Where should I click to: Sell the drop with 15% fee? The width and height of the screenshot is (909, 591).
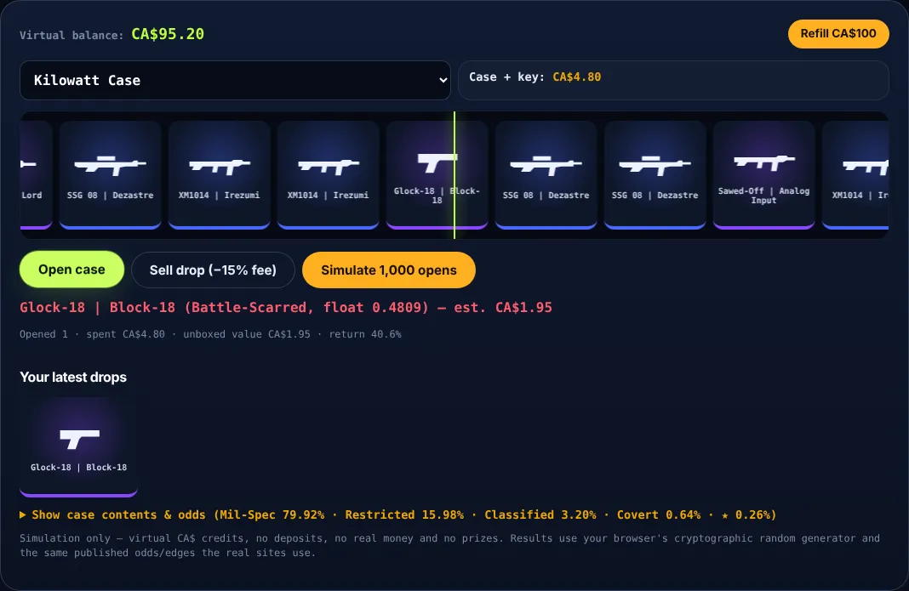click(213, 270)
